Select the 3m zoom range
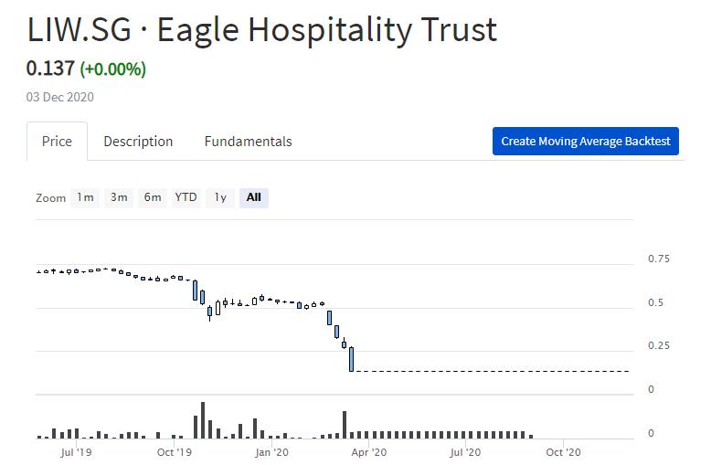Screen dimensions: 711x465 click(x=119, y=197)
